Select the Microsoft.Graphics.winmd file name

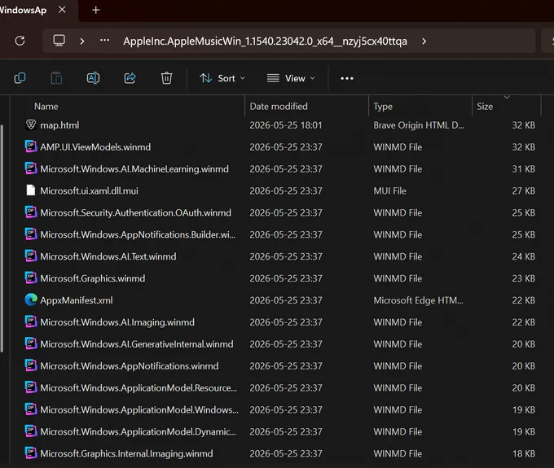[93, 278]
